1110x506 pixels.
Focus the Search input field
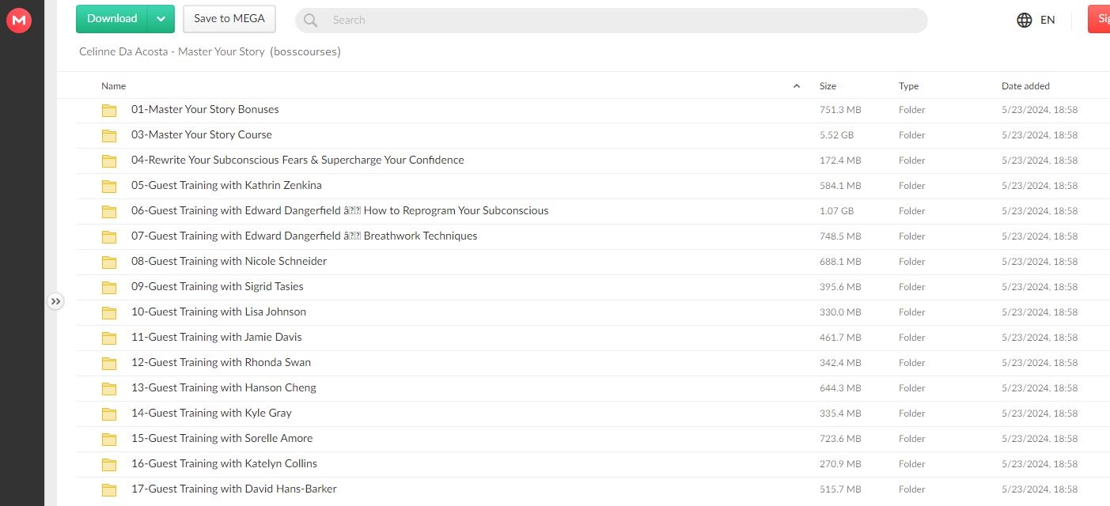[x=617, y=21]
